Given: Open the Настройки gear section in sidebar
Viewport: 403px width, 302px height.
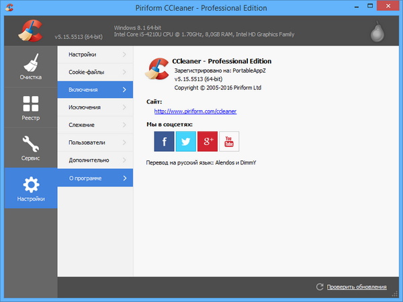Looking at the screenshot, I should (31, 188).
